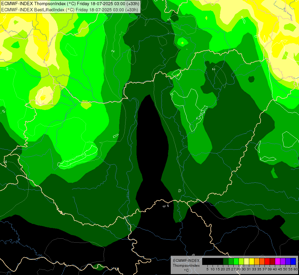
Task: Click the purple 45–50 legend swatch
Action: point(283,261)
